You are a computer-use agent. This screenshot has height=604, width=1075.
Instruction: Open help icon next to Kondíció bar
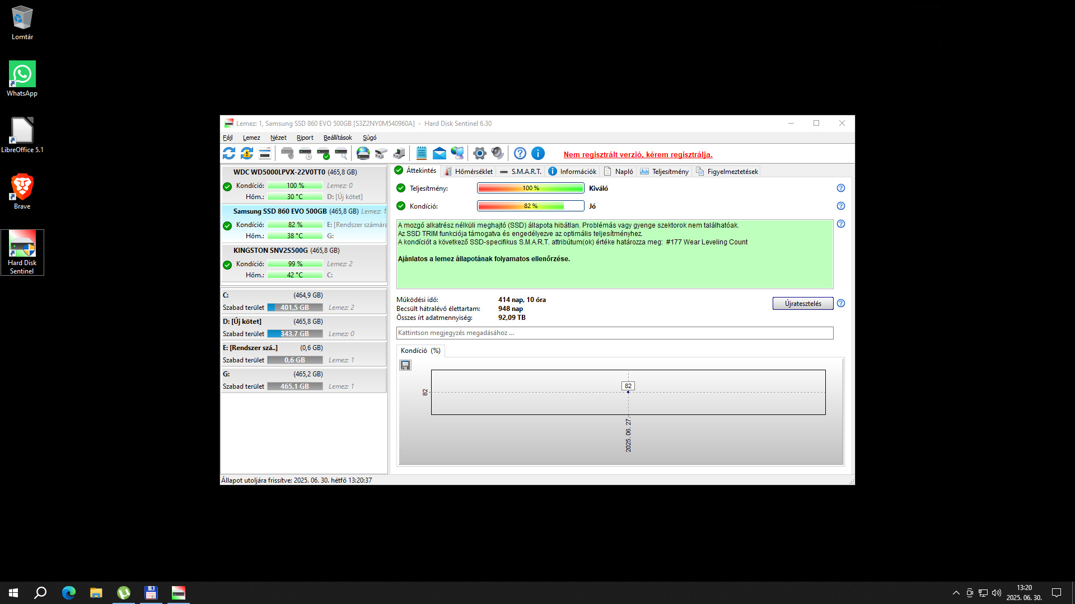point(840,206)
